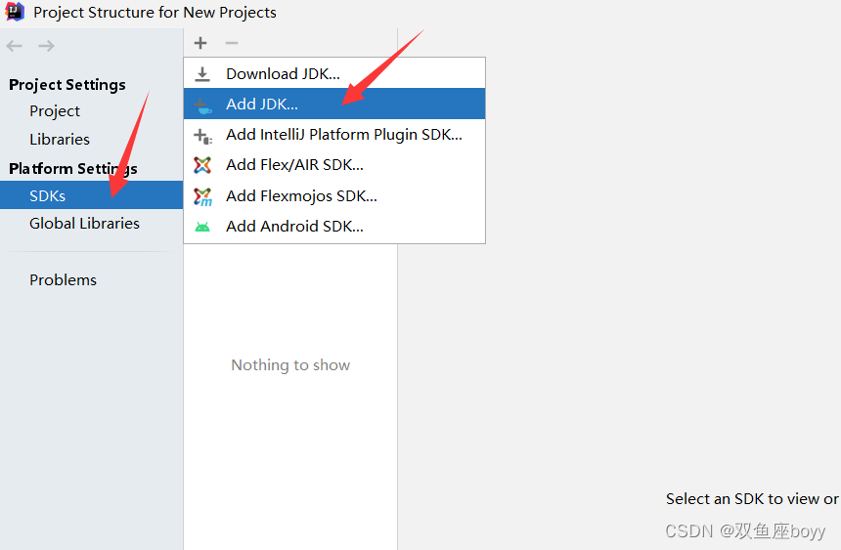Choose Download JDK... from the menu
The image size is (841, 550).
[x=334, y=73]
